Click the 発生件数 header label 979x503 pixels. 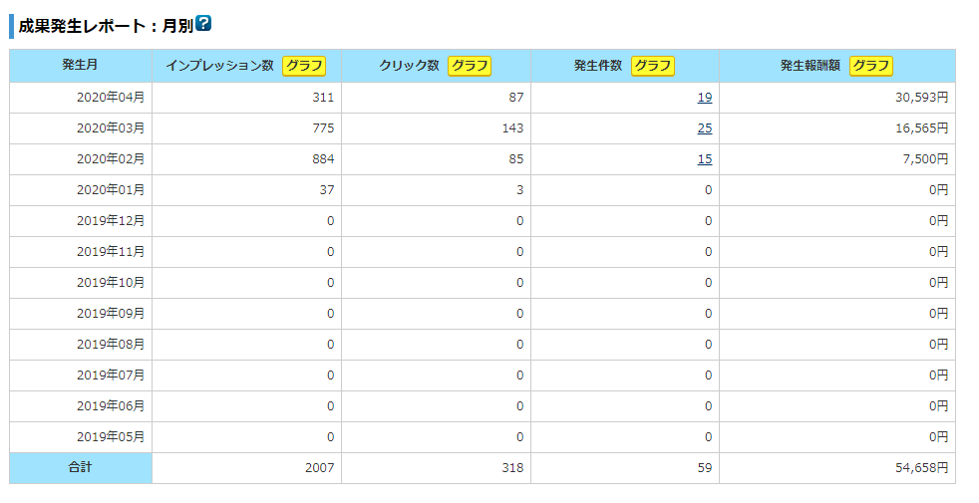click(598, 66)
